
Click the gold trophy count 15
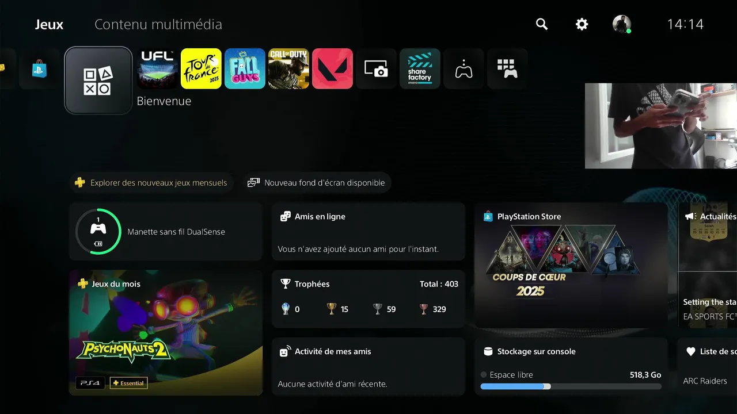click(338, 309)
